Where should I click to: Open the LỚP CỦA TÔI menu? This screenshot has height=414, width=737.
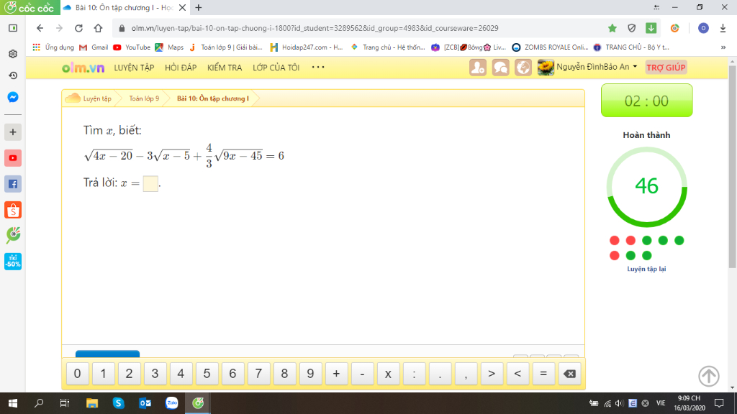(276, 68)
